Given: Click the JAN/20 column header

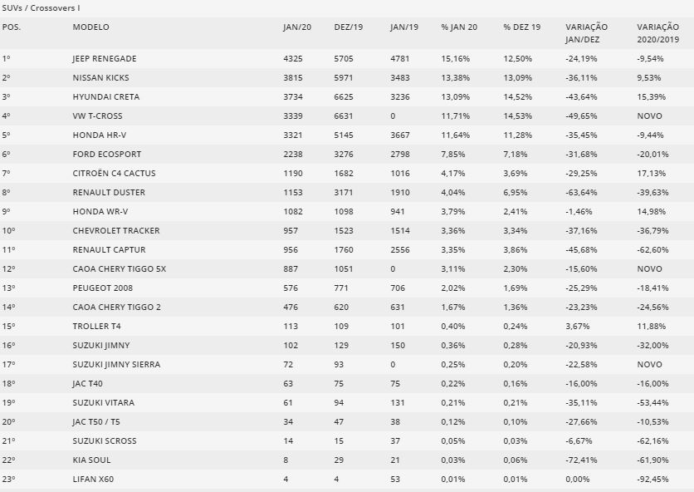Looking at the screenshot, I should tap(297, 27).
